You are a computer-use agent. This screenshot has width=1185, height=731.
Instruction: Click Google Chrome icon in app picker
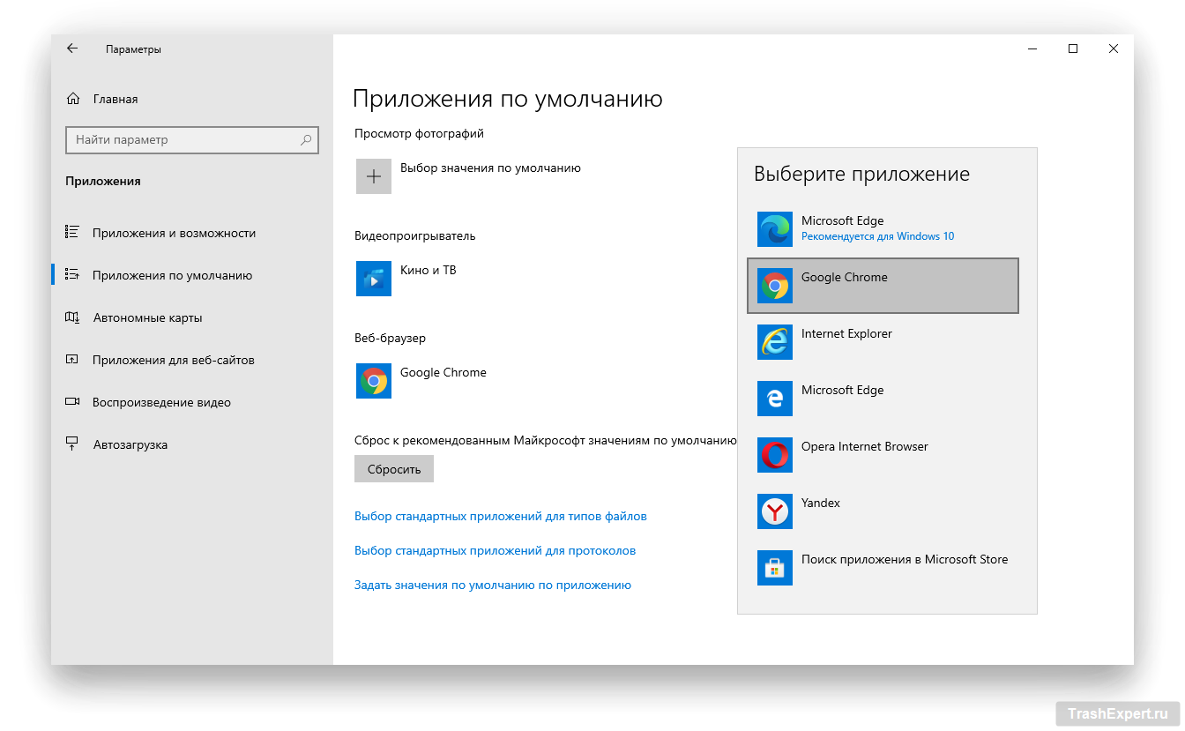tap(775, 286)
